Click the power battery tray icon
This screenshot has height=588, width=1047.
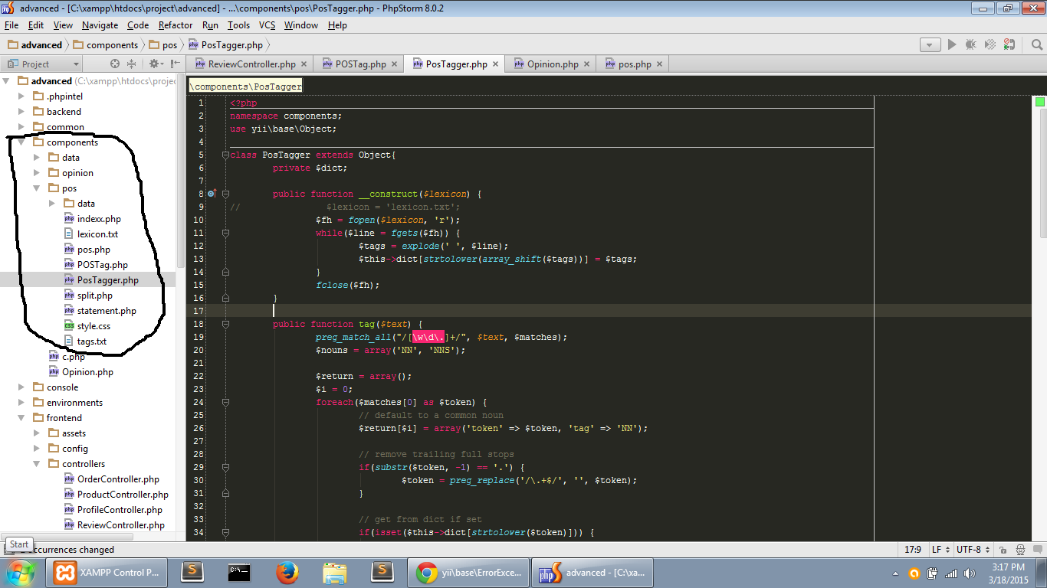pyautogui.click(x=932, y=573)
